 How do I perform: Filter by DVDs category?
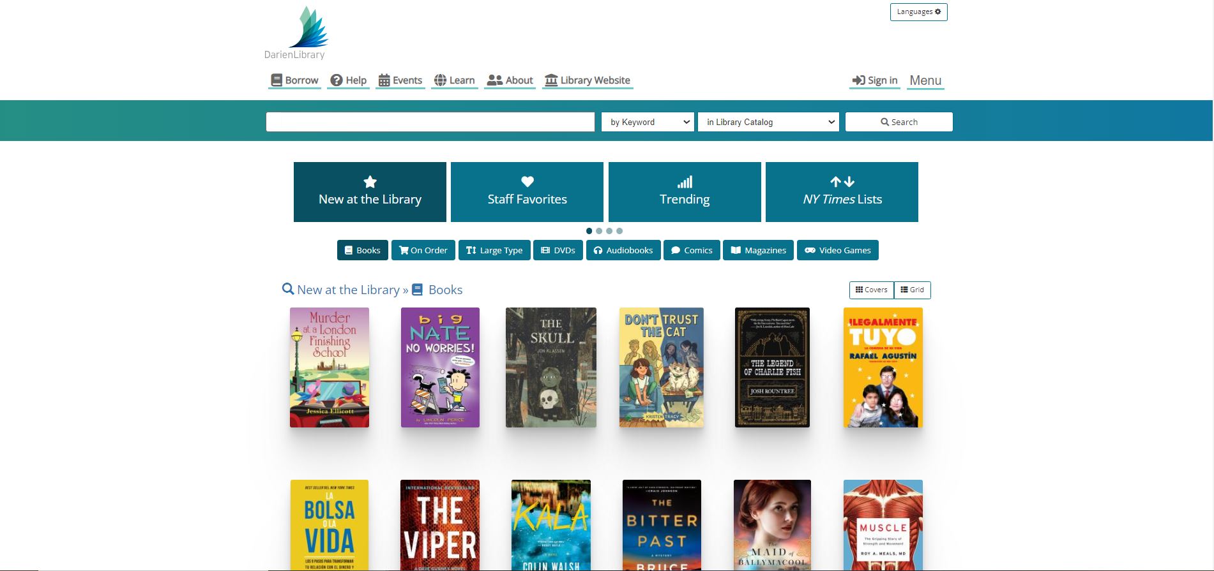(x=558, y=250)
